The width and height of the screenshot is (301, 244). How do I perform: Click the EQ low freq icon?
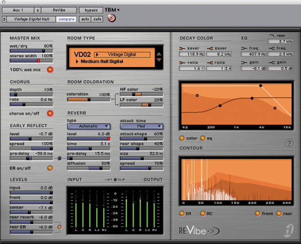(x=244, y=48)
